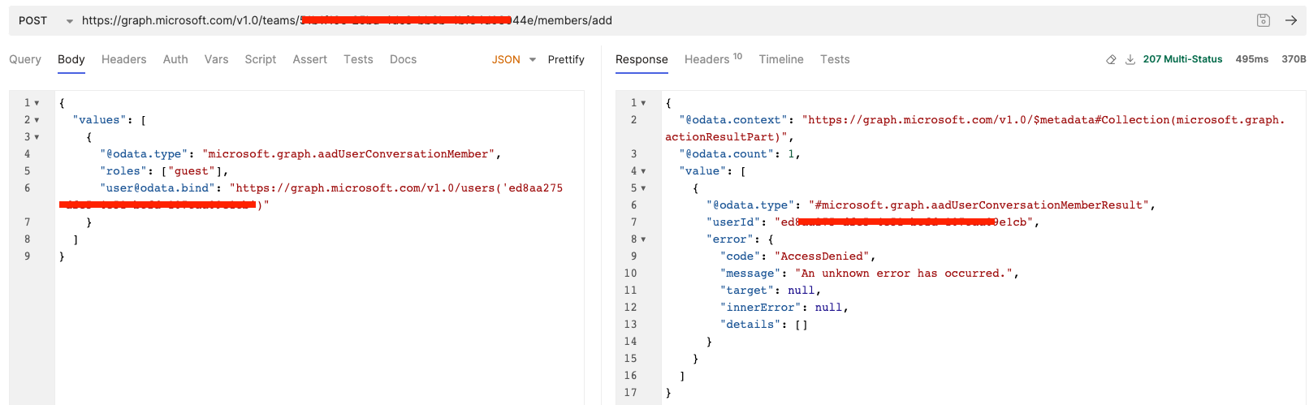Collapse response line 1 fold arrow
The image size is (1309, 405).
tap(643, 103)
